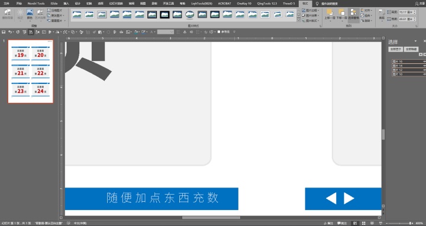Click Show All (全部显示) button
This screenshot has height=226, width=426.
(x=396, y=49)
